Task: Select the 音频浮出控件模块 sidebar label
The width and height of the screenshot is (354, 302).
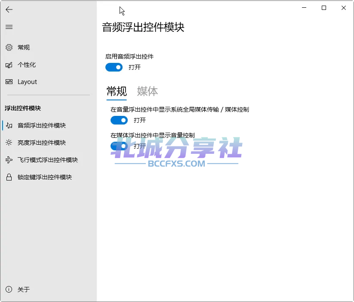Action: click(42, 125)
